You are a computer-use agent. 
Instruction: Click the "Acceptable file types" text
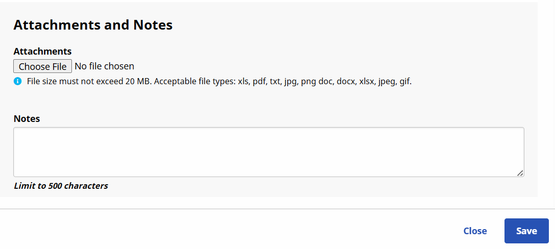[x=194, y=82]
